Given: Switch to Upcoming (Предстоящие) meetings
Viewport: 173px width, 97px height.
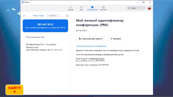Looking at the screenshot, I should [x=39, y=16].
